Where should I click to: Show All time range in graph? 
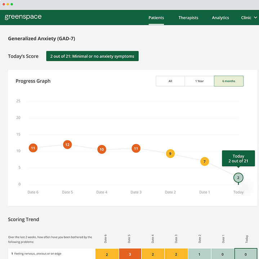[170, 81]
